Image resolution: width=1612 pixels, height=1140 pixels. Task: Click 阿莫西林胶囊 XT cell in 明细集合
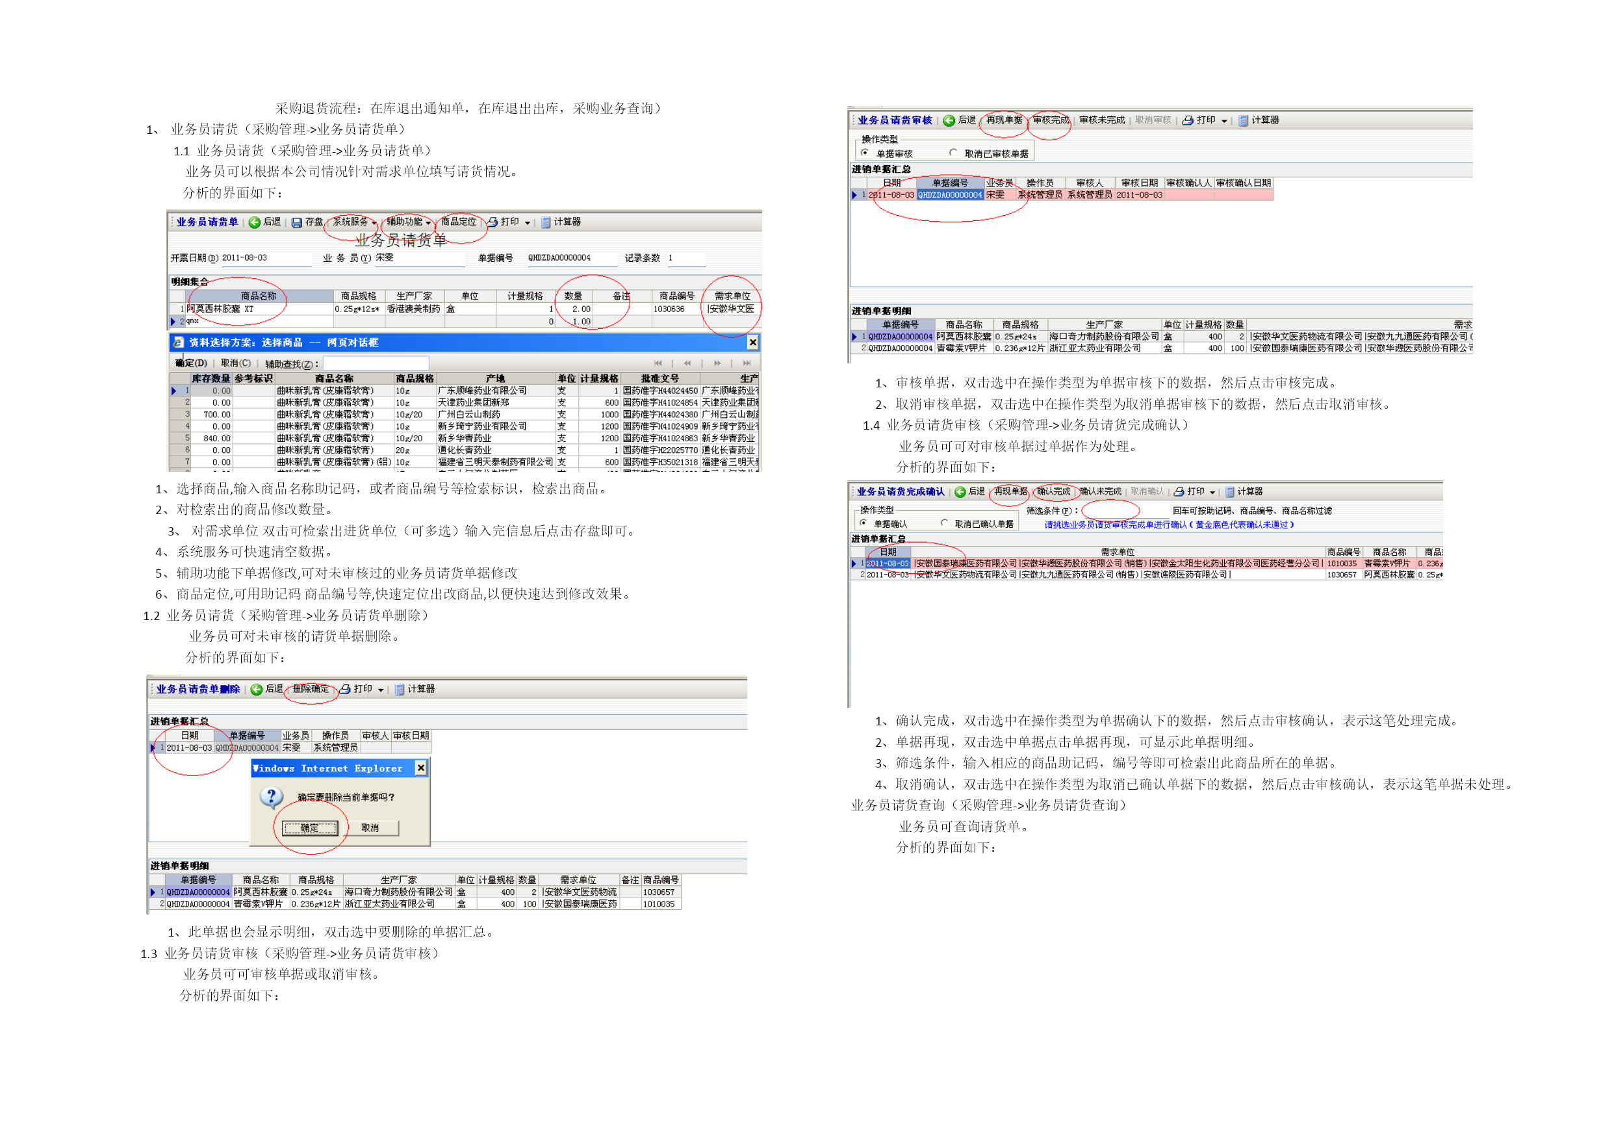coord(259,309)
